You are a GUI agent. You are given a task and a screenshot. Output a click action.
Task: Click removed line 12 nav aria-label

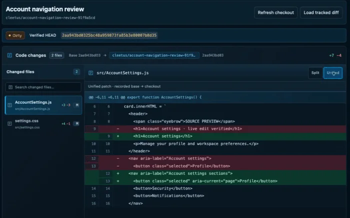tap(215, 158)
